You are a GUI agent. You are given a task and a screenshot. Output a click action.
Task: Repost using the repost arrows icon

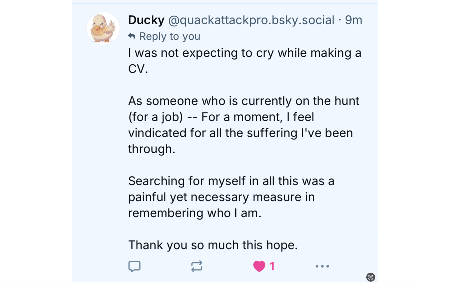pos(197,266)
